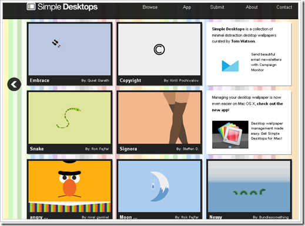Click the Nessy title text
The height and width of the screenshot is (226, 305).
(216, 217)
